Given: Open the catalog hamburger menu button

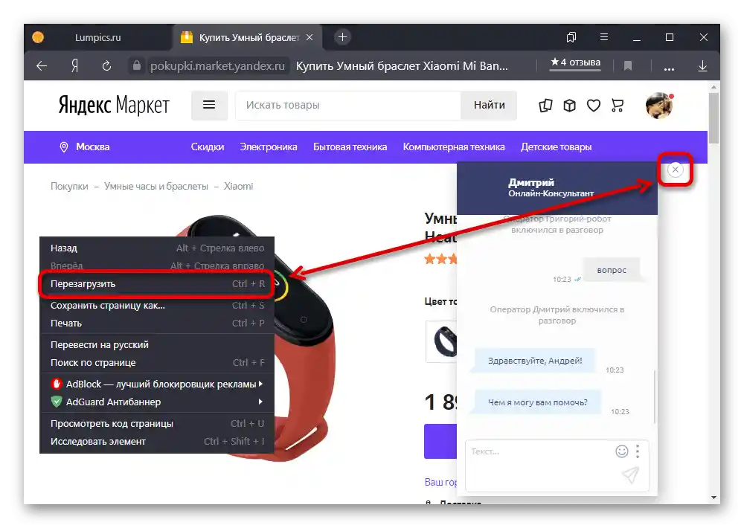Looking at the screenshot, I should tap(209, 105).
